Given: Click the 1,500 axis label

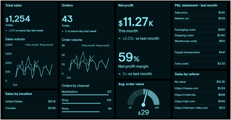Looking at the screenshot, I should 8,54.
